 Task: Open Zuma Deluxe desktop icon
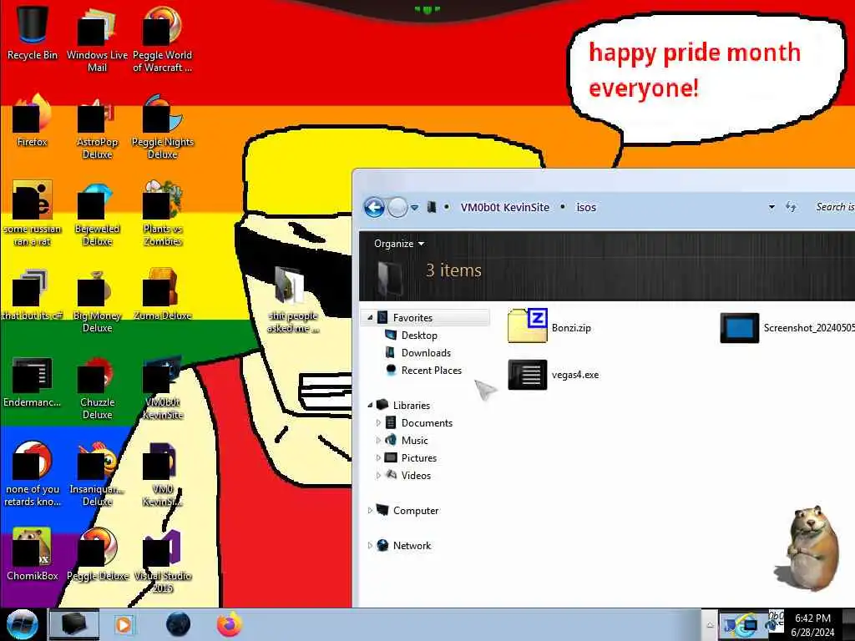coord(163,295)
